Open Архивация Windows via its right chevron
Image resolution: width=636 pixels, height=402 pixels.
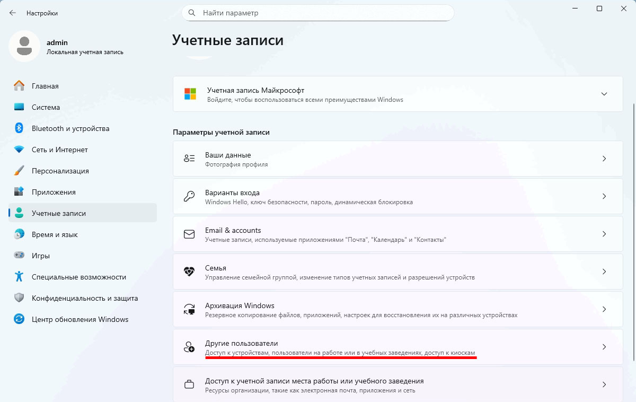pyautogui.click(x=604, y=309)
